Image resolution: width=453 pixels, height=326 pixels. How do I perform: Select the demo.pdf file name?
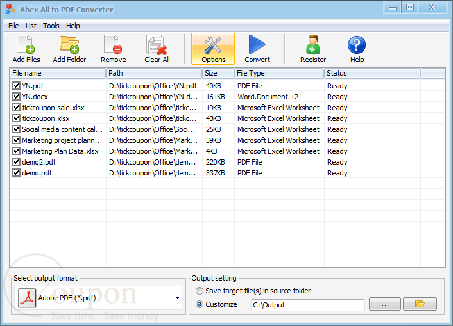point(37,173)
